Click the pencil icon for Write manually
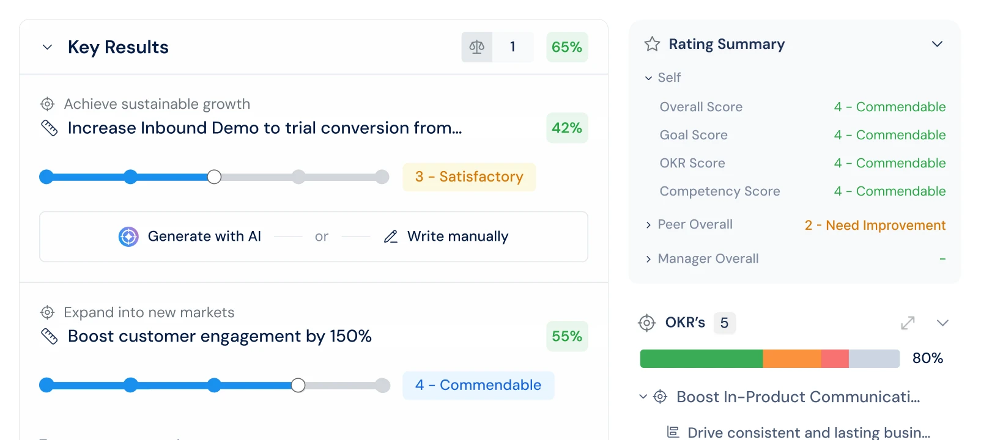The width and height of the screenshot is (981, 440). (x=391, y=237)
